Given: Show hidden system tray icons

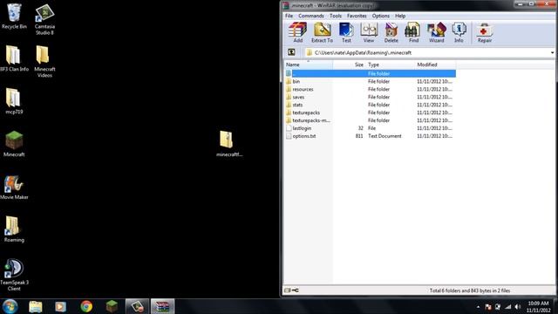Looking at the screenshot, I should click(x=478, y=307).
